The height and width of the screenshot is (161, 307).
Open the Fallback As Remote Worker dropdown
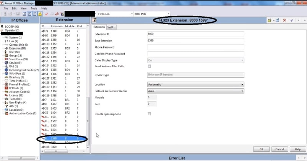[196, 91]
